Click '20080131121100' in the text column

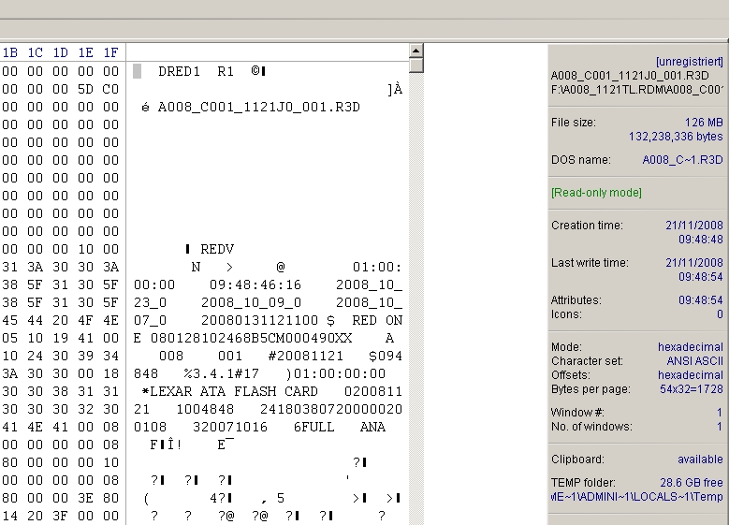click(x=259, y=320)
